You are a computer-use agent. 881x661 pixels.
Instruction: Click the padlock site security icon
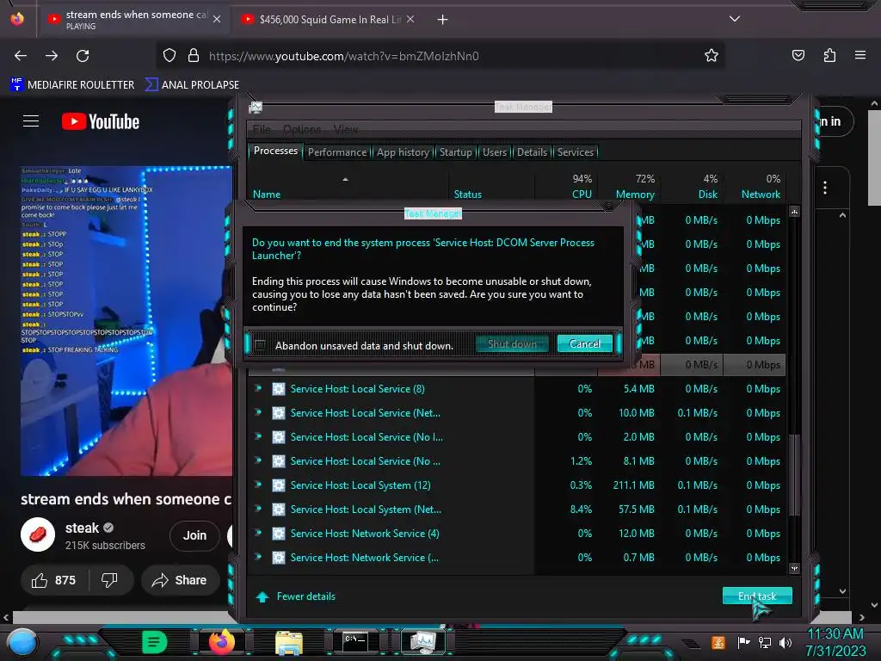pyautogui.click(x=194, y=56)
